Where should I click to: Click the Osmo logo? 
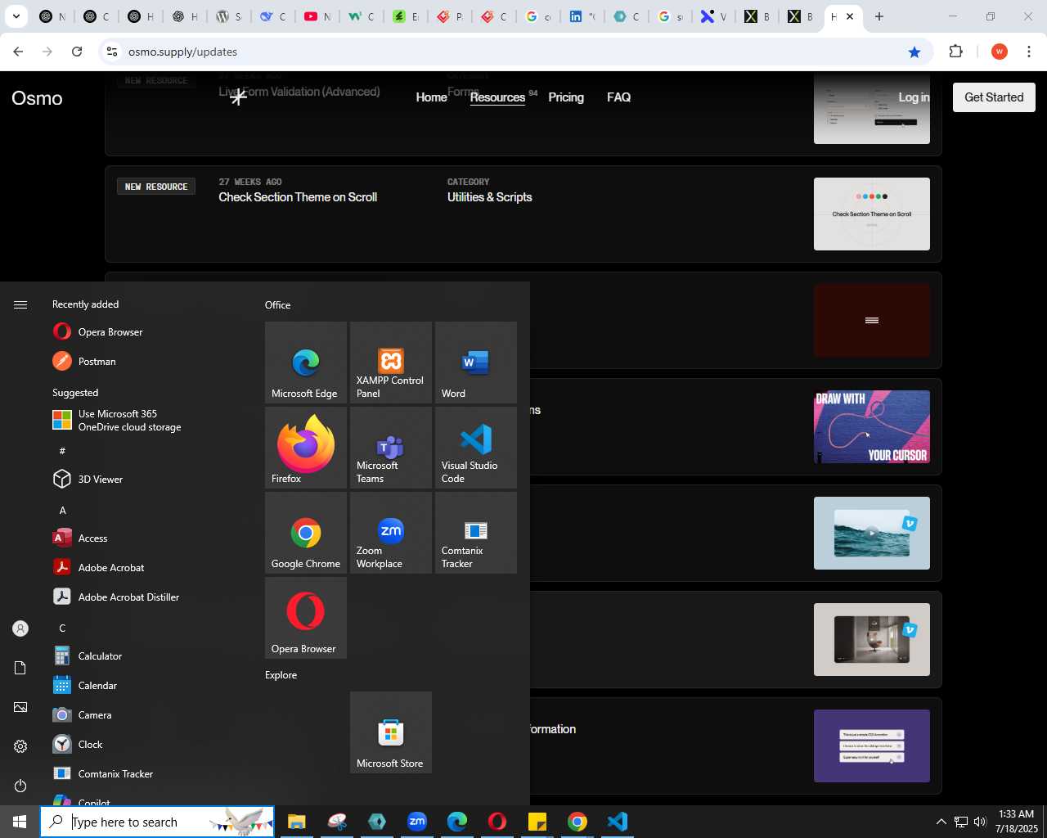[x=37, y=98]
